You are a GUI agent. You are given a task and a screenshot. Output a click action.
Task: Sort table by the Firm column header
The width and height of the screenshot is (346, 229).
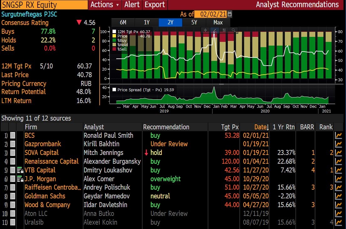pyautogui.click(x=53, y=127)
